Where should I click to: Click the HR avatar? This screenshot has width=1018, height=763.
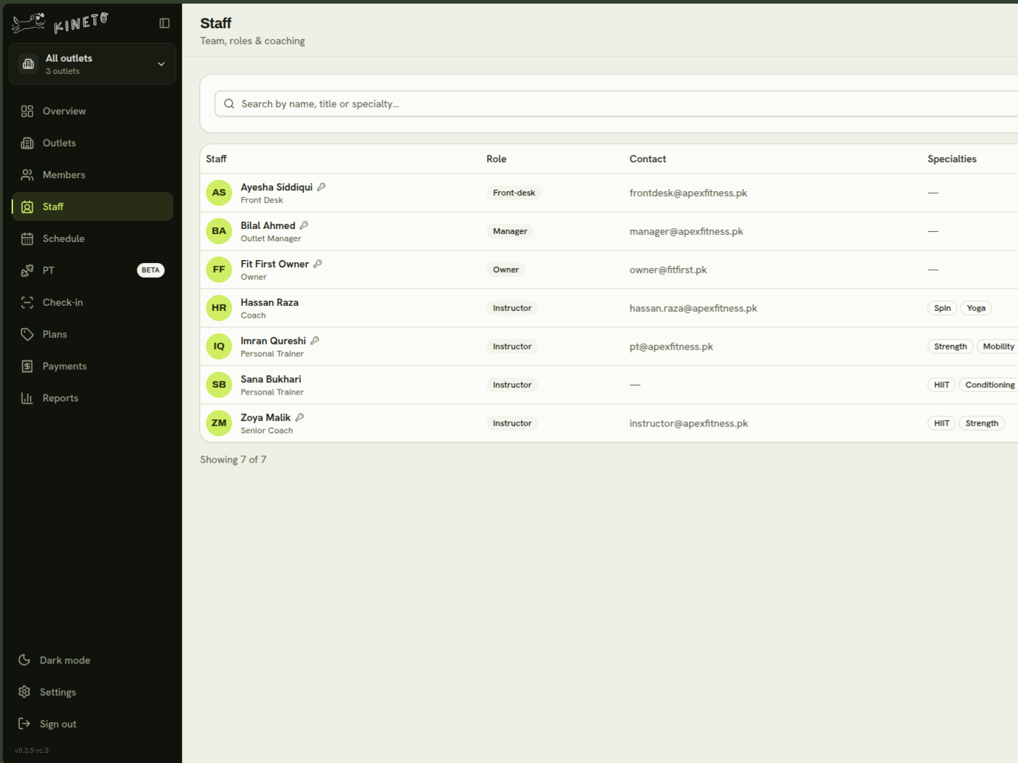219,308
